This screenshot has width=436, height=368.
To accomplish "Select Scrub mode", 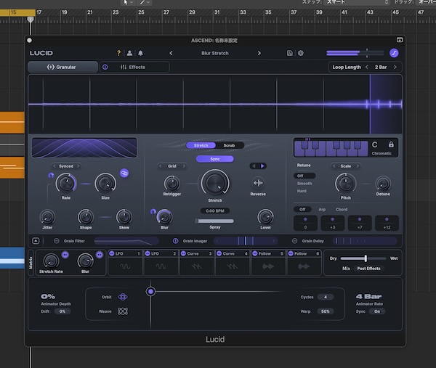I will [x=229, y=145].
